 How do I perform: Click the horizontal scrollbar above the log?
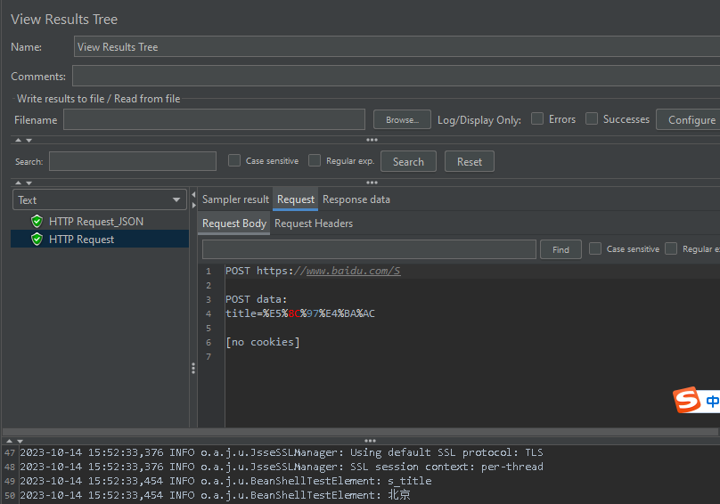click(x=361, y=432)
